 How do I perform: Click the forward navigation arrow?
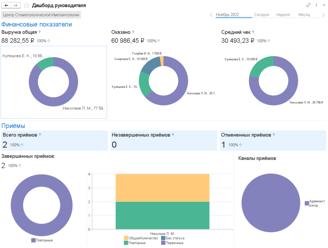pyautogui.click(x=16, y=5)
